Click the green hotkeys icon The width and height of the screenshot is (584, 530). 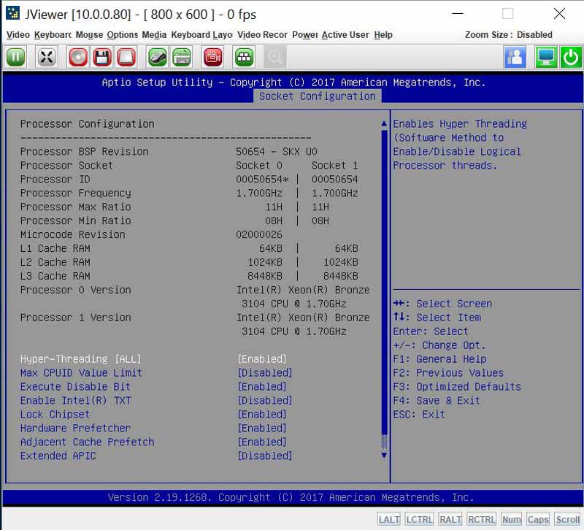click(x=244, y=57)
